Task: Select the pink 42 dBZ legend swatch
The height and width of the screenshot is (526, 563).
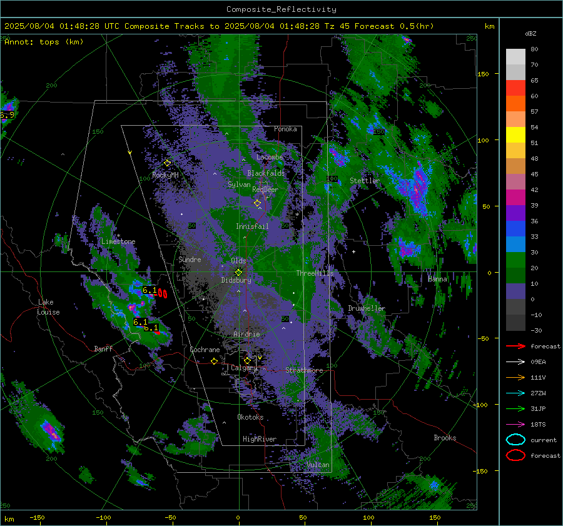Action: coord(515,181)
